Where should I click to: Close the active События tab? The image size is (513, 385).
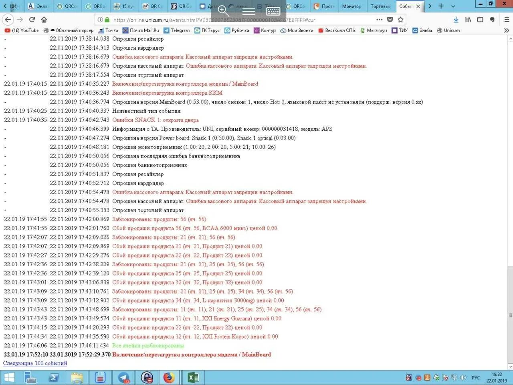tap(418, 6)
